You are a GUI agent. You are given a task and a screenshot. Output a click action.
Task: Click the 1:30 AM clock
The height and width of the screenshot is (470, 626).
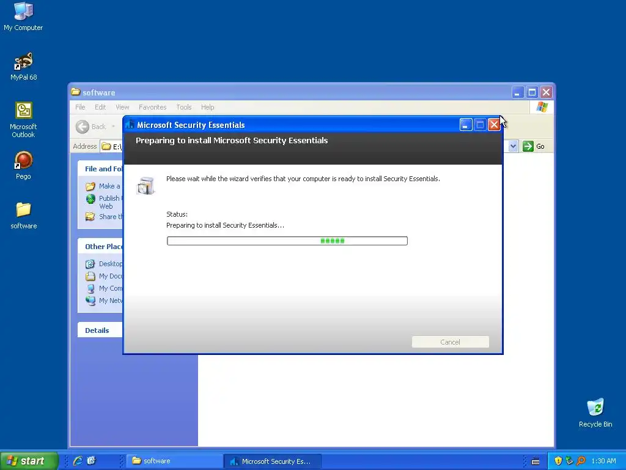(603, 461)
